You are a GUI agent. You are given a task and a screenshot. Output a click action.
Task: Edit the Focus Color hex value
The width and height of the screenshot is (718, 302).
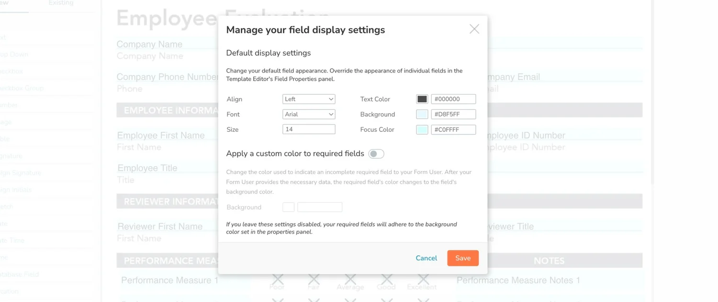tap(453, 129)
